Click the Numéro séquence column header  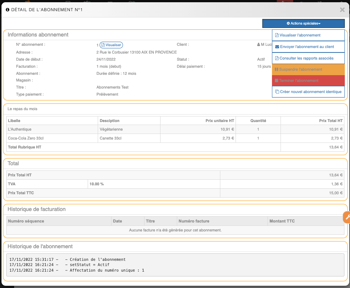(x=26, y=221)
